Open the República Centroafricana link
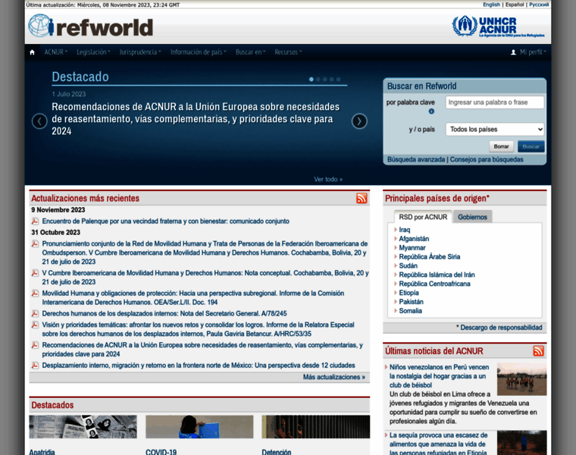 point(434,284)
